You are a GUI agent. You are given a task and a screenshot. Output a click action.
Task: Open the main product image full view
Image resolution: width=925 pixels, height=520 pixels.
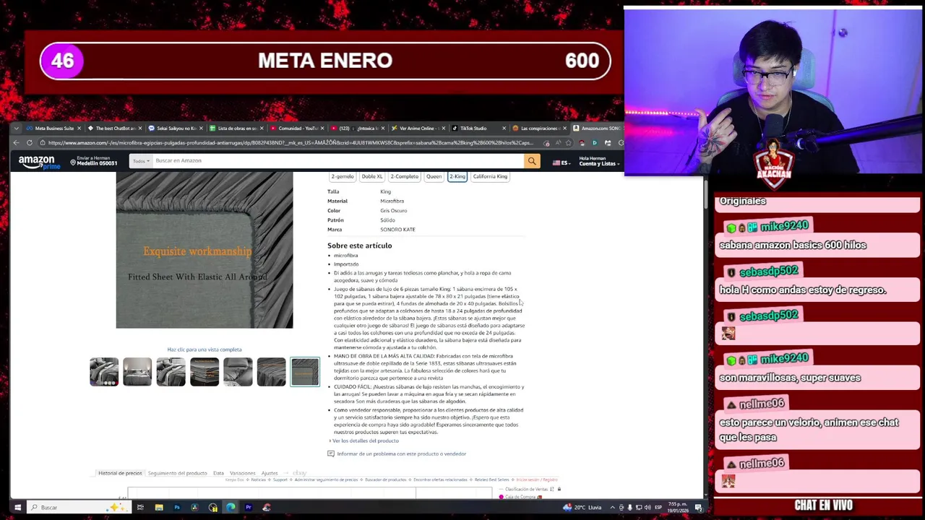pos(205,250)
